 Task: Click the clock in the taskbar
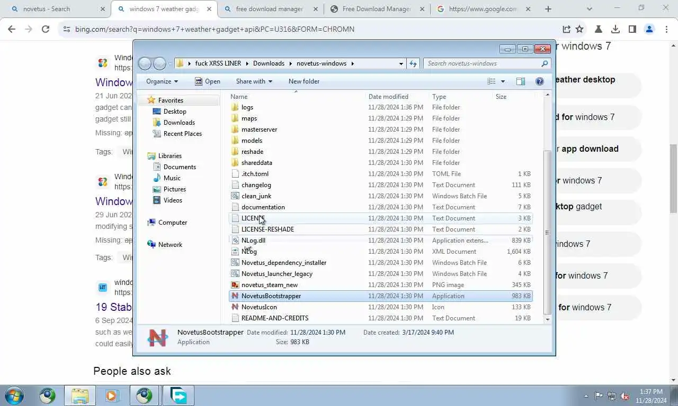click(x=651, y=396)
